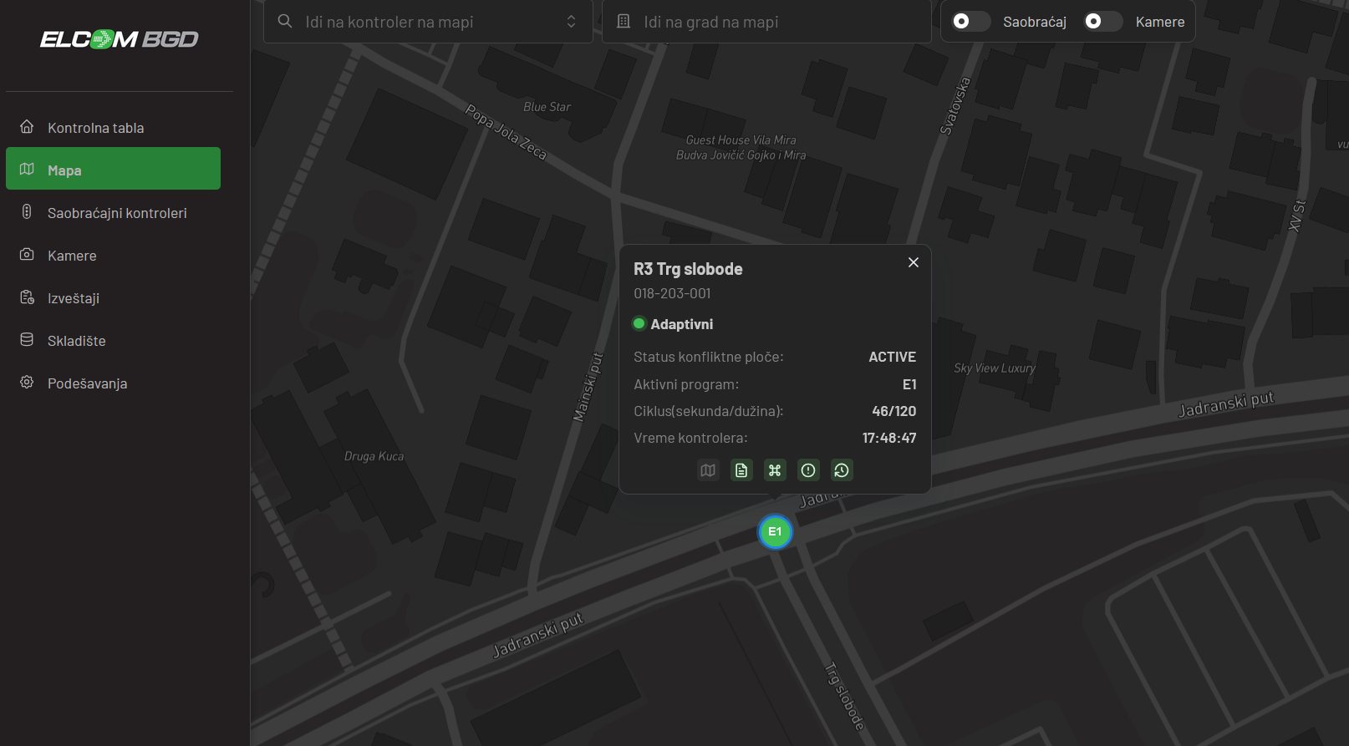Viewport: 1349px width, 746px height.
Task: Click the 'Popa Jola Zeca' street label
Action: [x=506, y=132]
